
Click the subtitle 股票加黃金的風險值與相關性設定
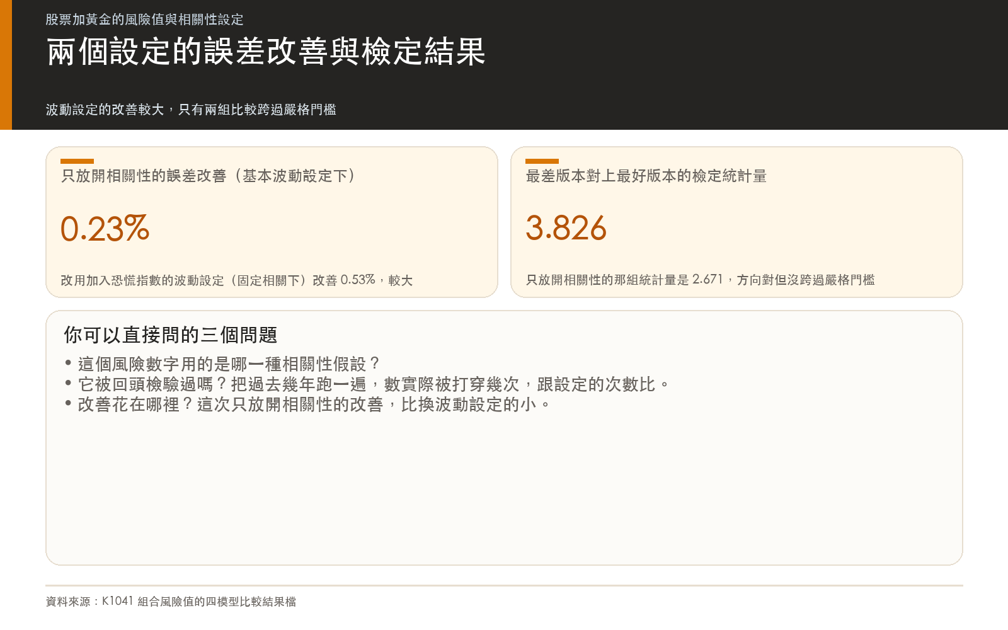(x=144, y=20)
